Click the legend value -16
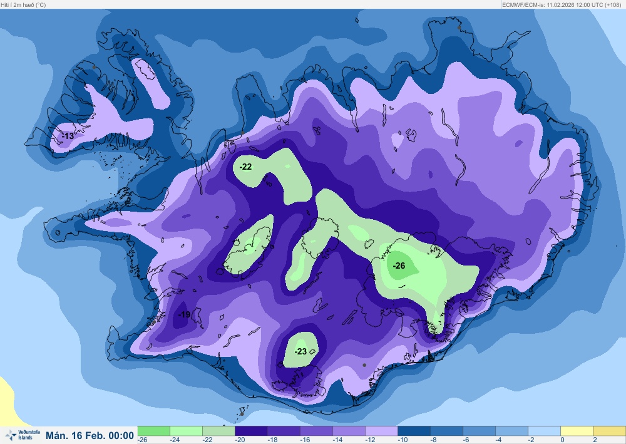 click(305, 440)
